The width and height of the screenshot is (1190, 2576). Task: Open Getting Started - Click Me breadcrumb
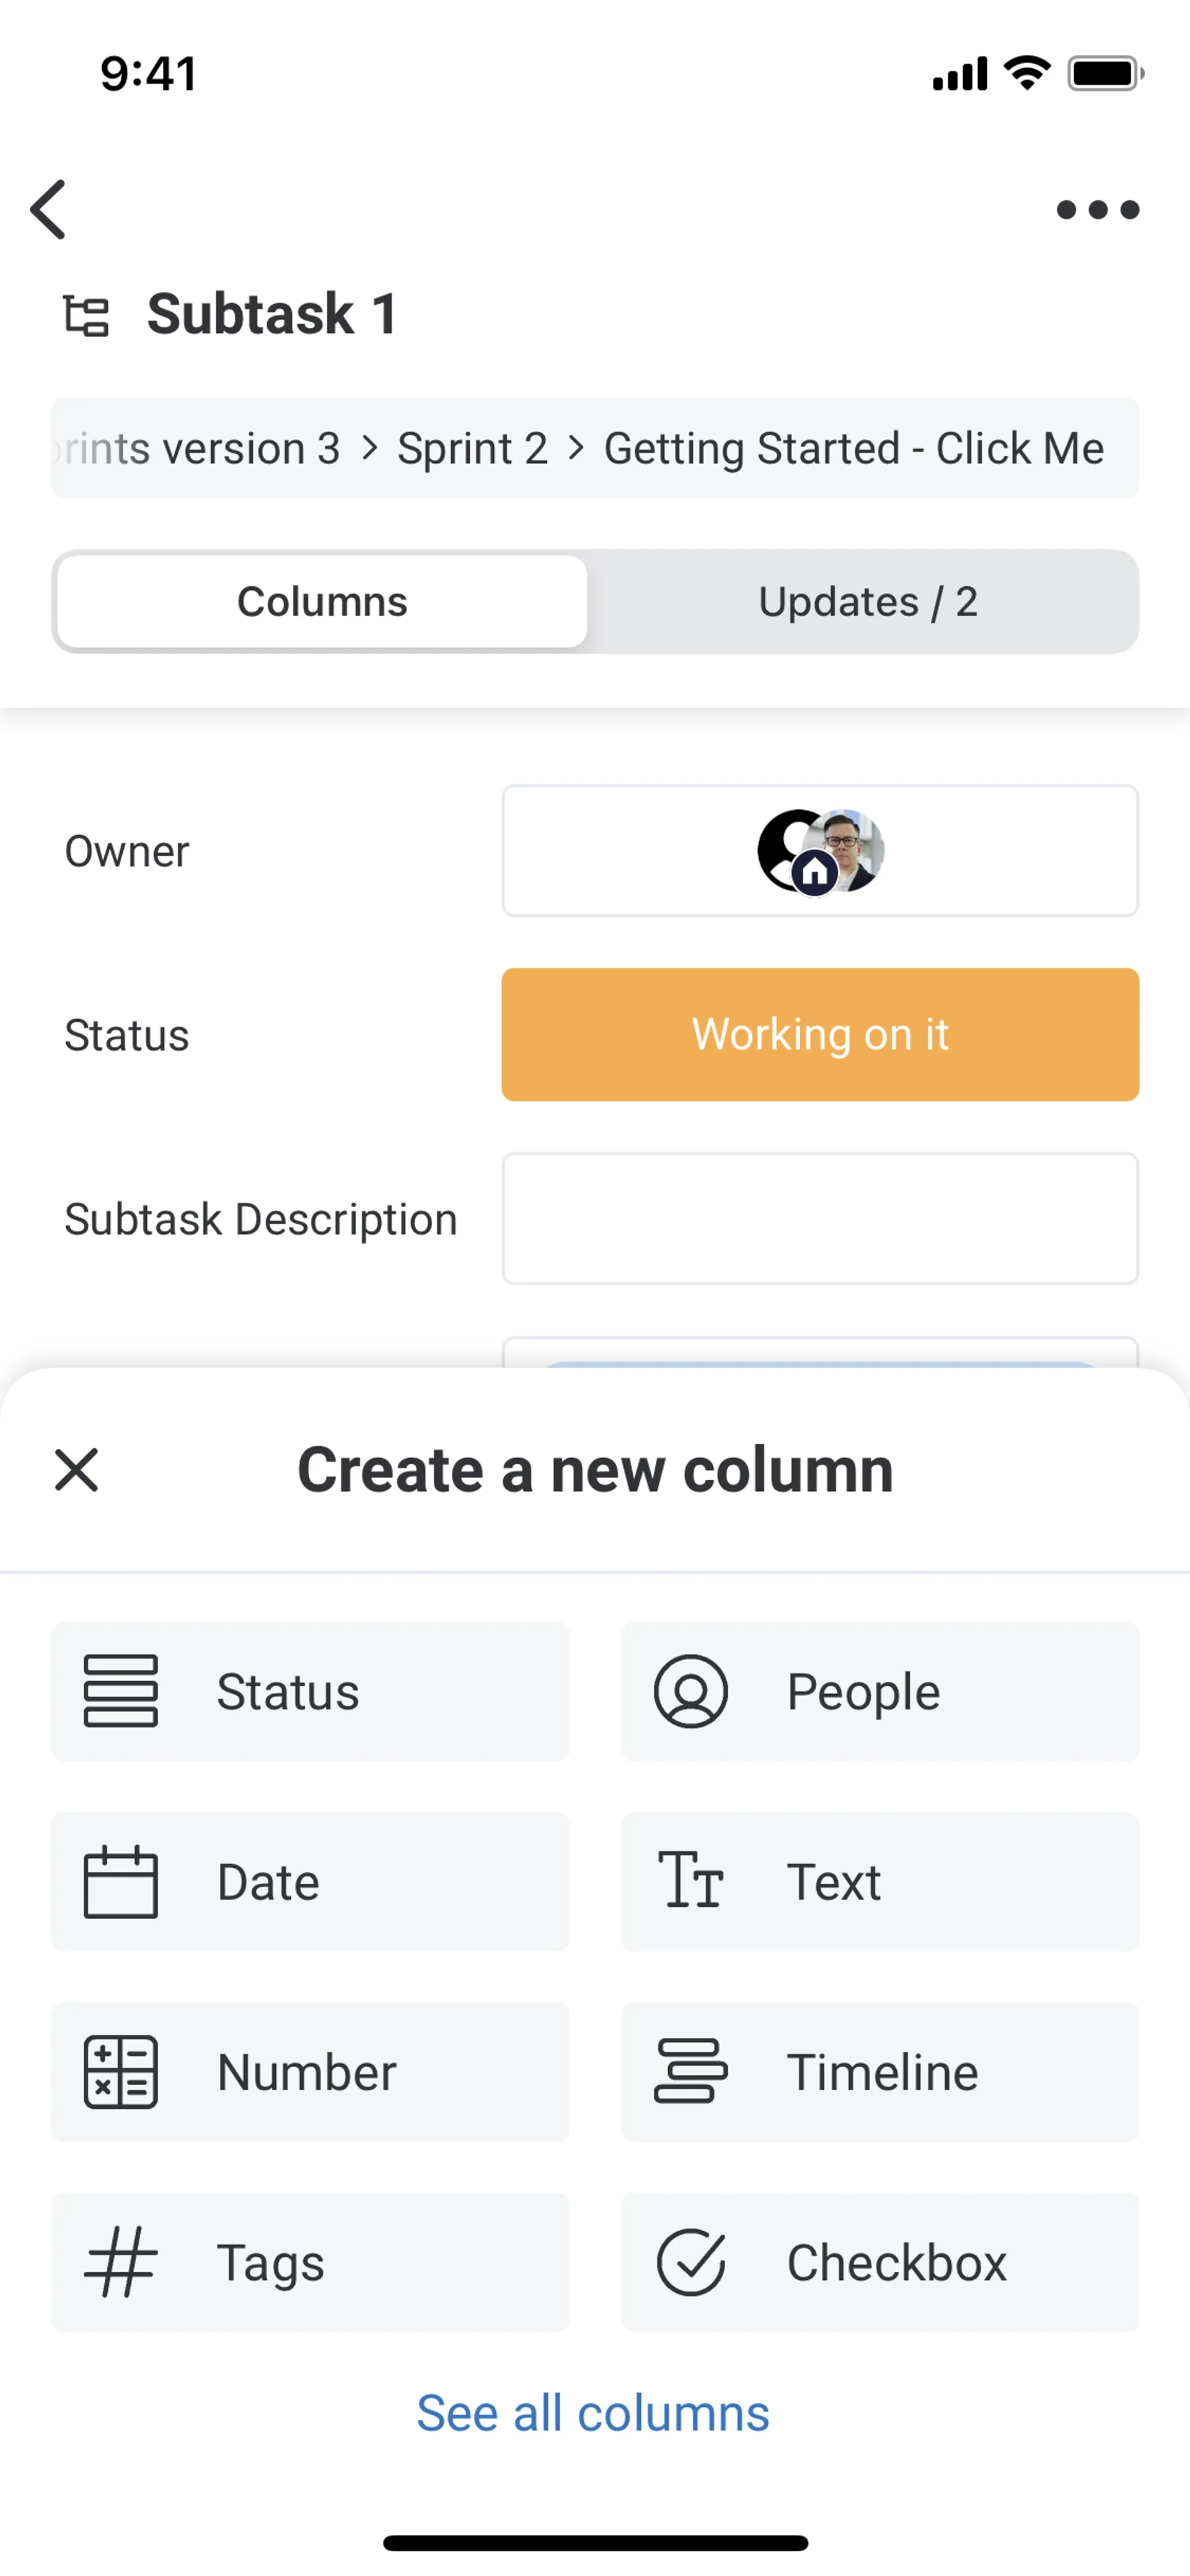click(854, 449)
